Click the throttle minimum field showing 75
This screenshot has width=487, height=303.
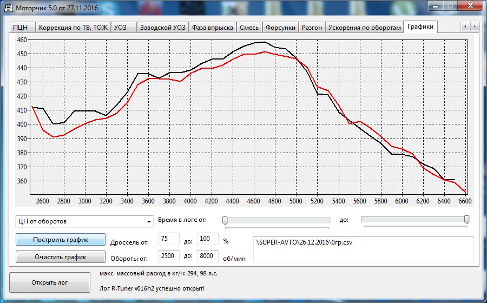coord(168,239)
